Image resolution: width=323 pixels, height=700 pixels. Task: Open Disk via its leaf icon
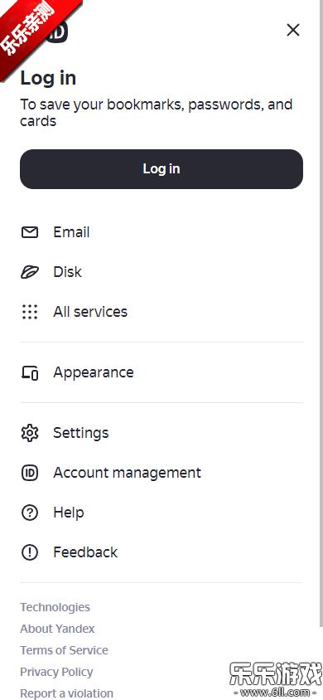tap(30, 272)
